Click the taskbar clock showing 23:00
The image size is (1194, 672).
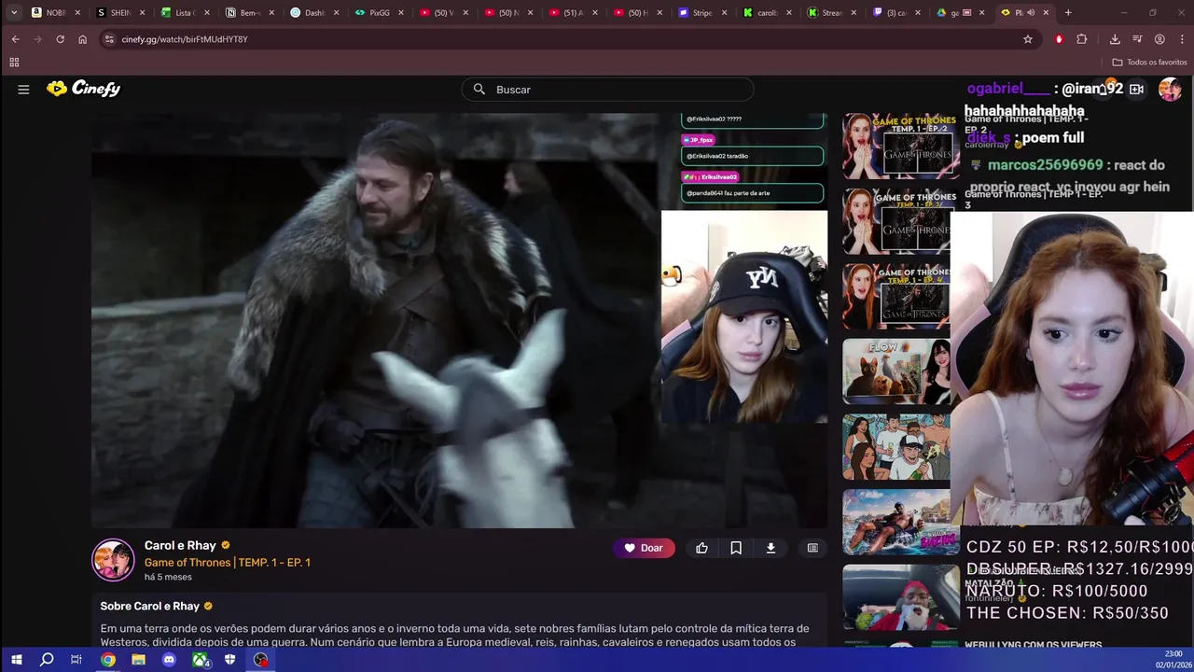[1173, 660]
